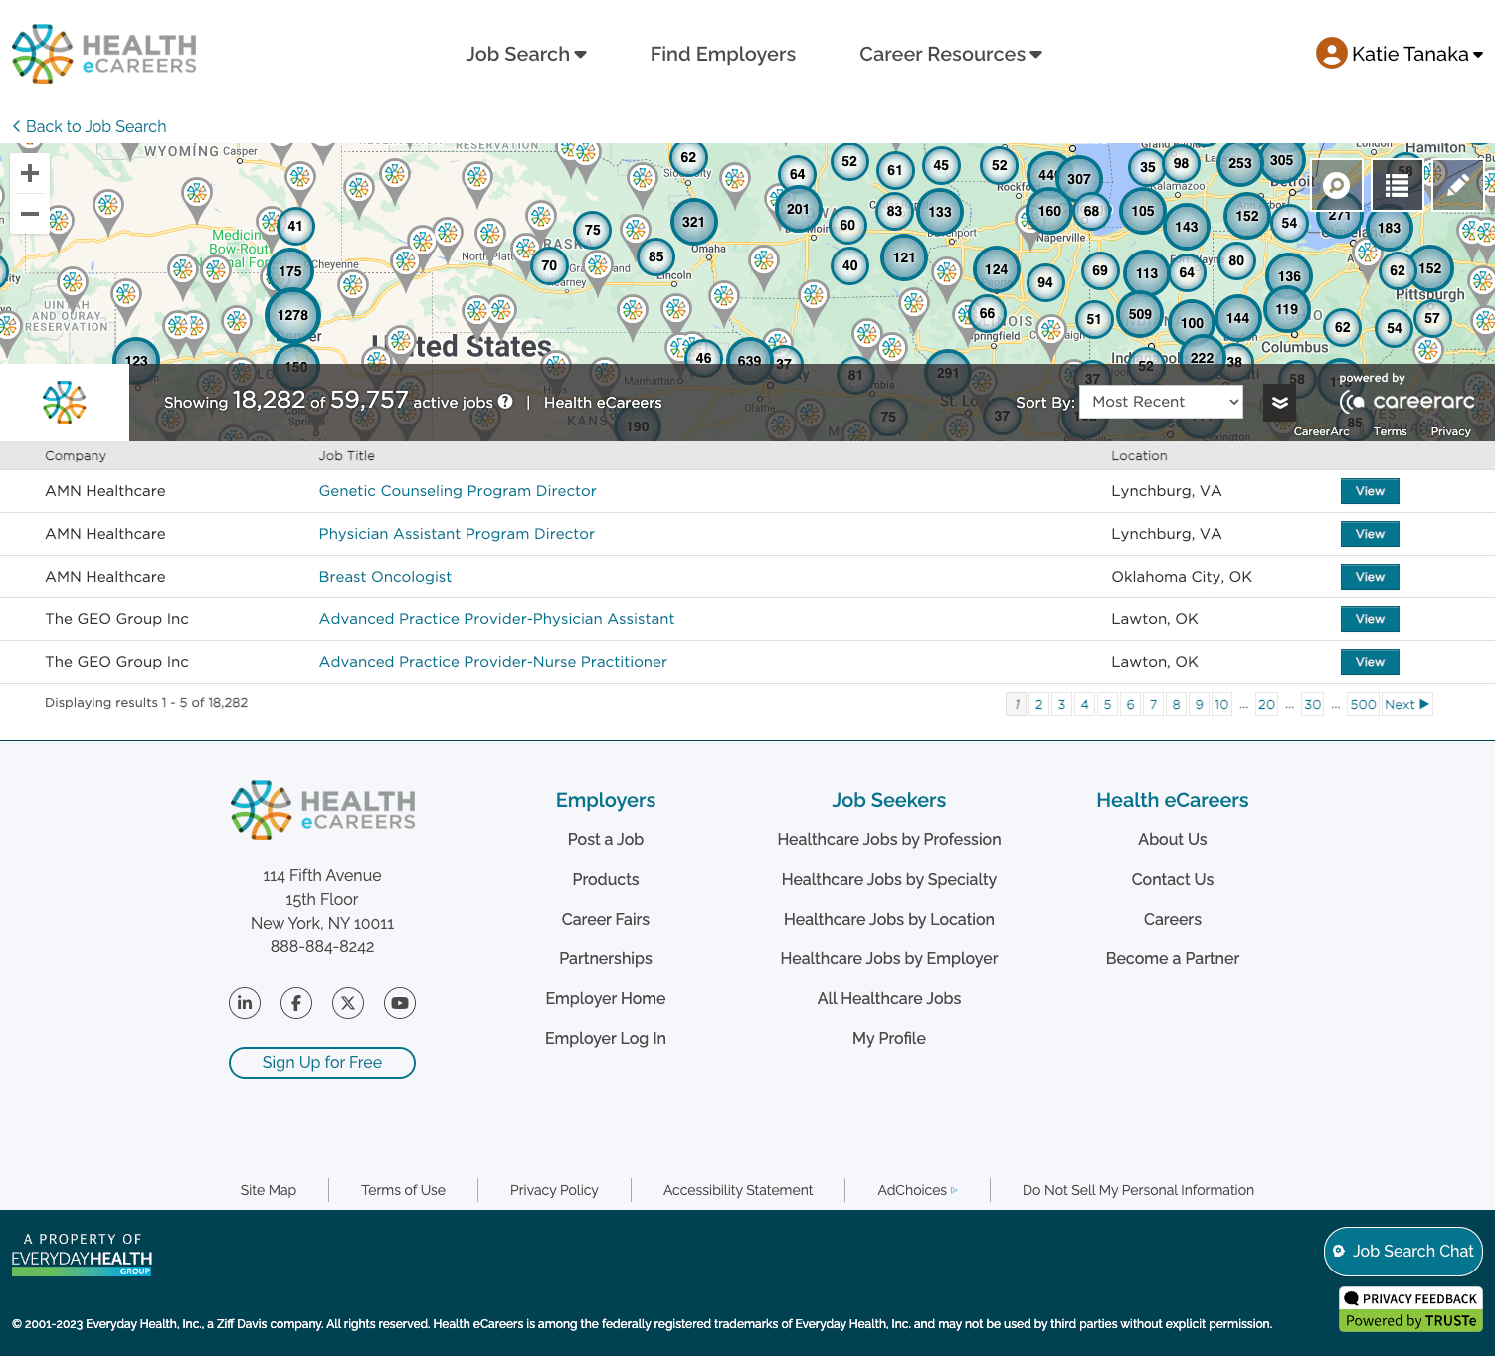This screenshot has width=1495, height=1356.
Task: Zoom in on the map
Action: (x=30, y=173)
